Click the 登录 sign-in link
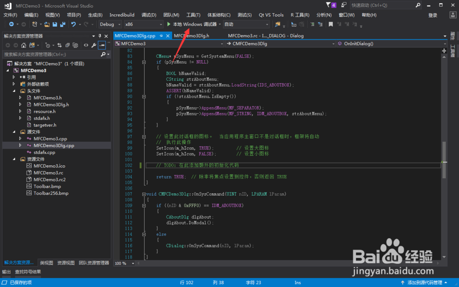Image resolution: width=459 pixels, height=287 pixels. click(x=433, y=15)
